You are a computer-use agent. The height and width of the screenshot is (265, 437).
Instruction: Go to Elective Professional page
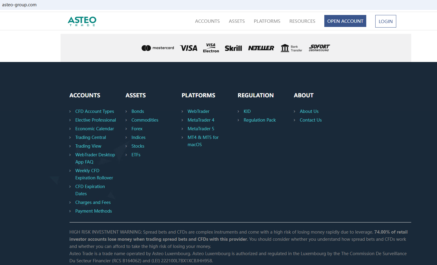pos(96,120)
